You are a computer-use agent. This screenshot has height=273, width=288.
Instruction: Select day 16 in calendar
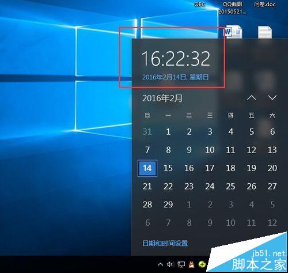pyautogui.click(x=189, y=168)
